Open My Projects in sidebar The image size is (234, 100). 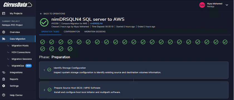click(x=16, y=14)
